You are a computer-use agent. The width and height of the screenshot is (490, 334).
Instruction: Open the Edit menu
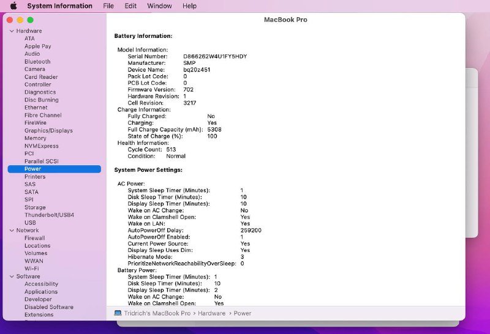[x=130, y=6]
